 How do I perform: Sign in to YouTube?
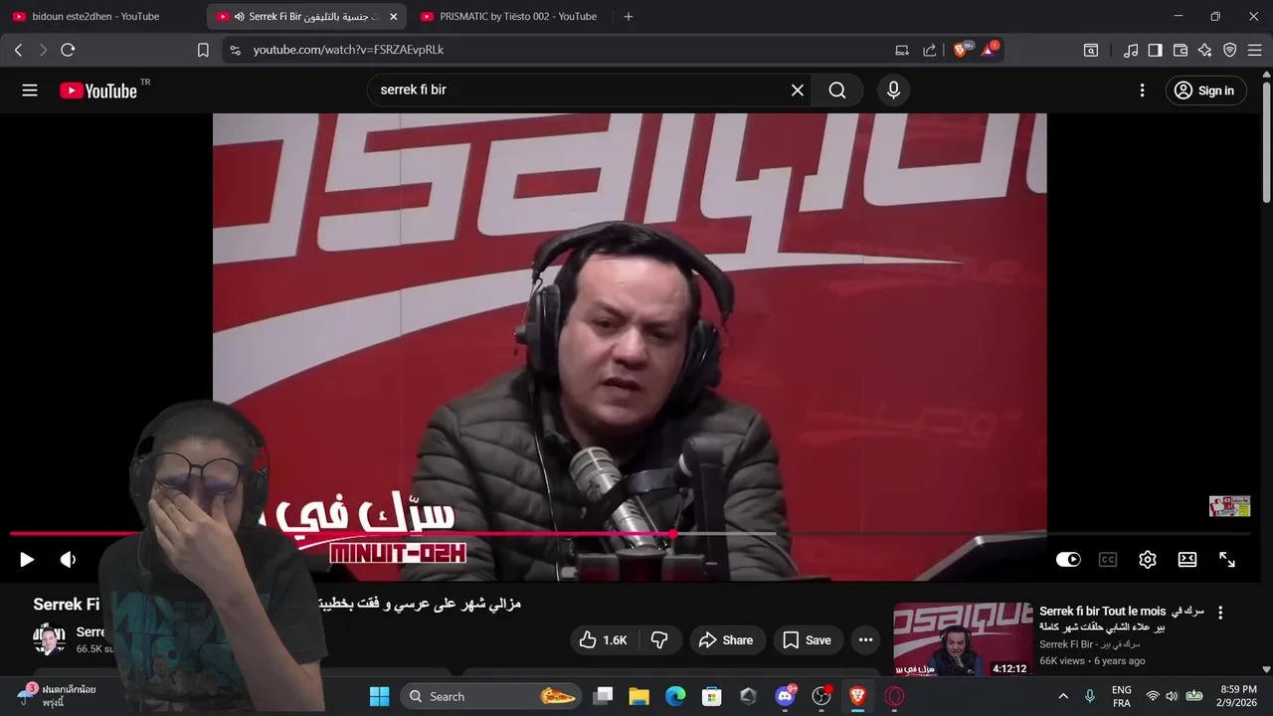point(1205,90)
